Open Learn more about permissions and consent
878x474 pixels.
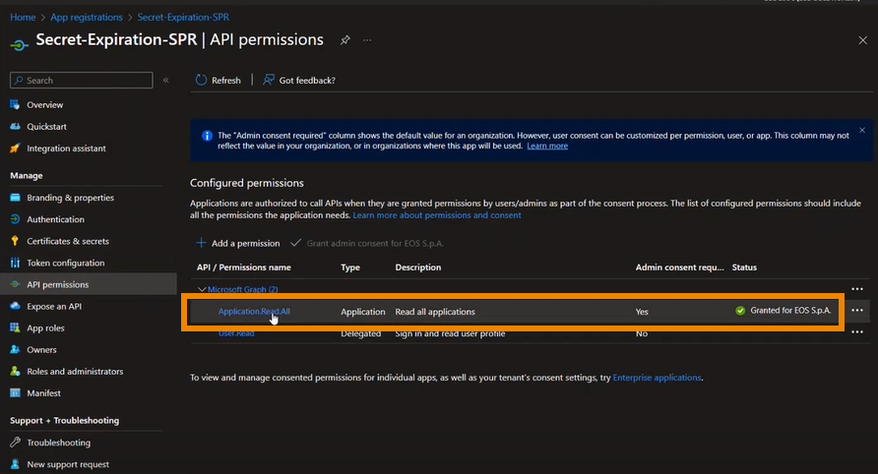tap(437, 215)
